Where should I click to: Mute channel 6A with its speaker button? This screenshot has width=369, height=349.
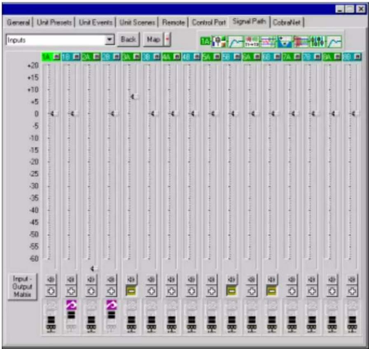tap(252, 279)
